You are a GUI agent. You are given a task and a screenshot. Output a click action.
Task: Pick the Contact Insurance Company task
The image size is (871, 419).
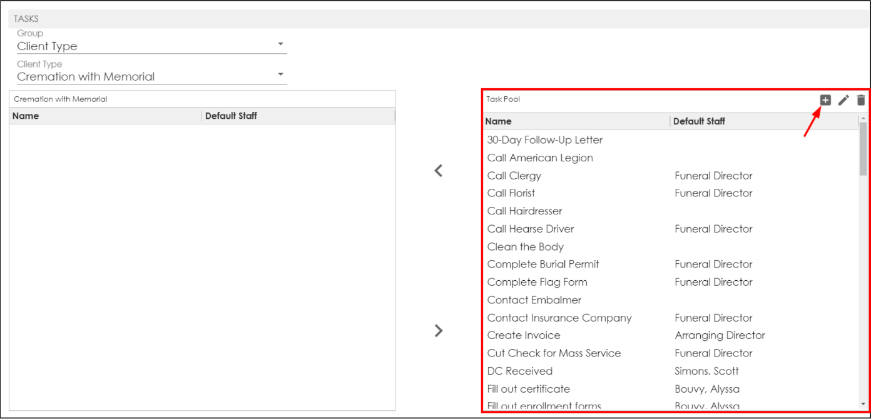pyautogui.click(x=559, y=318)
